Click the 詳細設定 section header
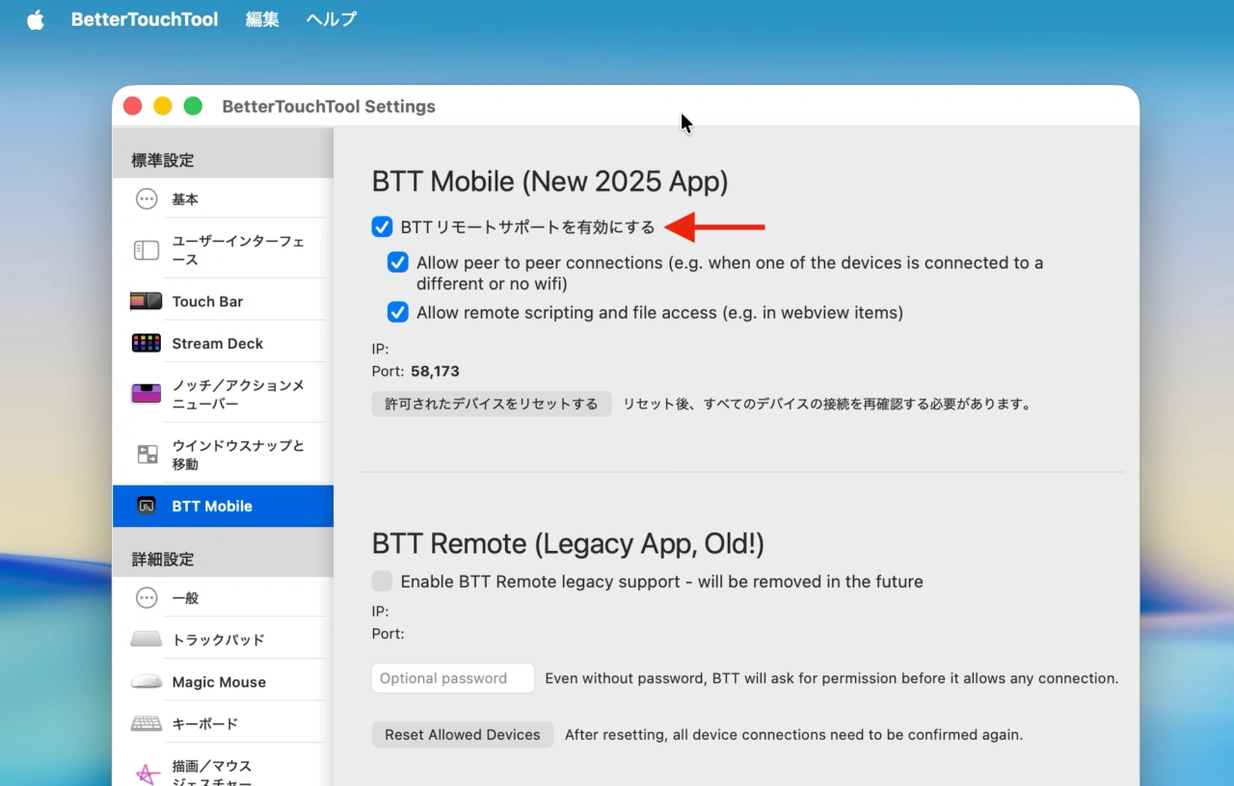The height and width of the screenshot is (786, 1234). coord(163,559)
